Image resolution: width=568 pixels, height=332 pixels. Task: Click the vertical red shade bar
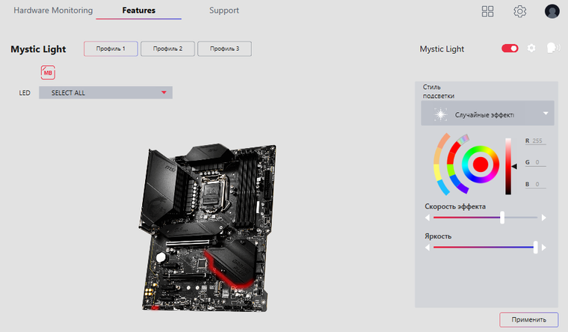(x=508, y=166)
